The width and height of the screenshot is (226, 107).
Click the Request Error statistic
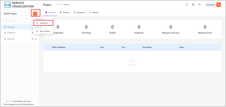[x=205, y=29]
